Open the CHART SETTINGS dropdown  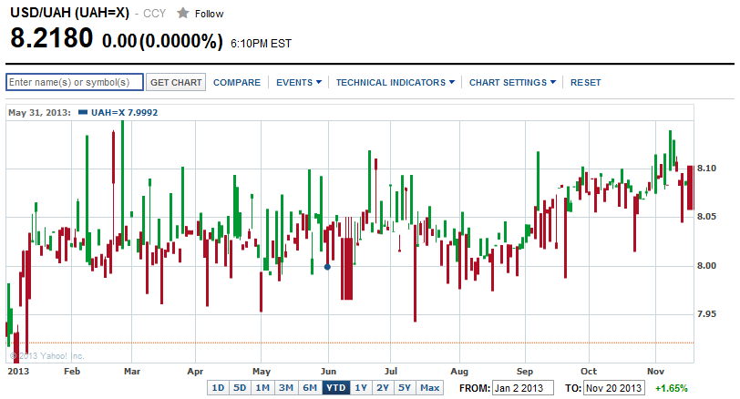tap(512, 83)
